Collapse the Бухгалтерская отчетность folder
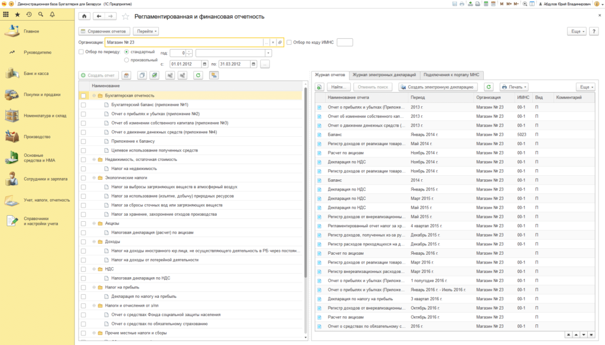605x345 pixels. coord(94,96)
